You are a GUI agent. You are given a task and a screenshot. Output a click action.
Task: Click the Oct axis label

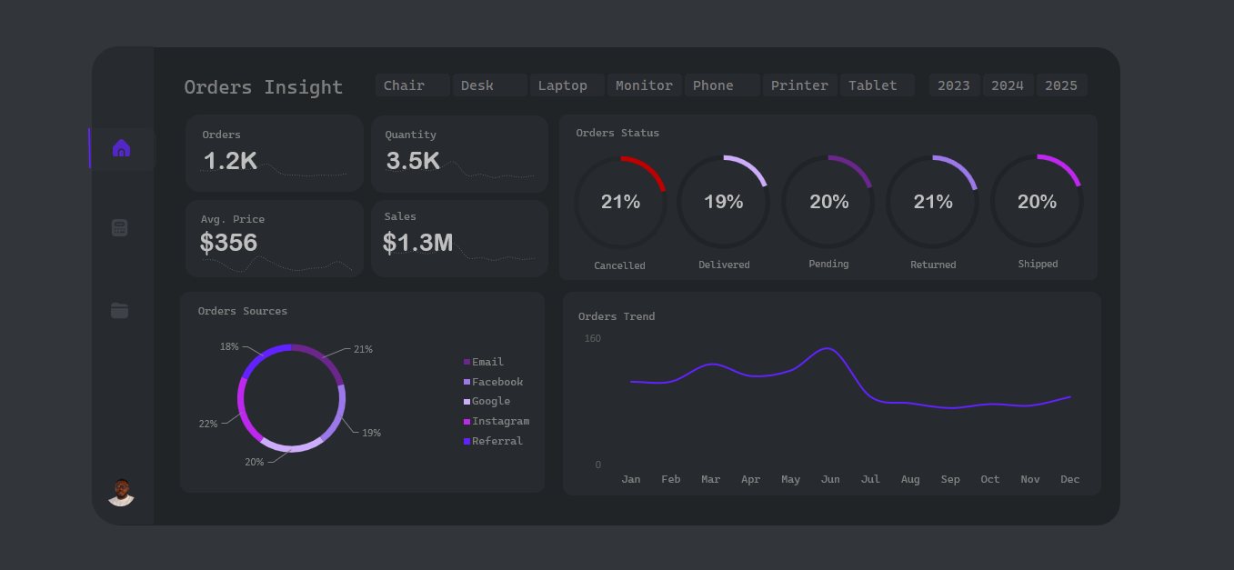tap(990, 479)
